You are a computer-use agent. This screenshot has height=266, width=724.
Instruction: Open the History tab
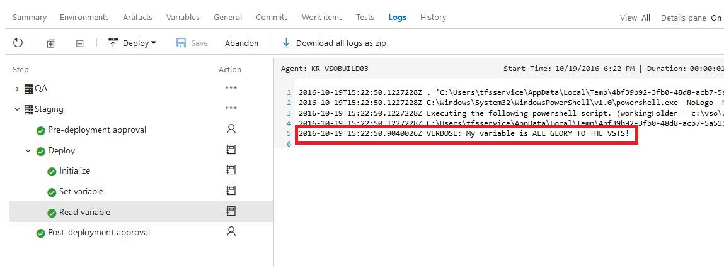[433, 18]
